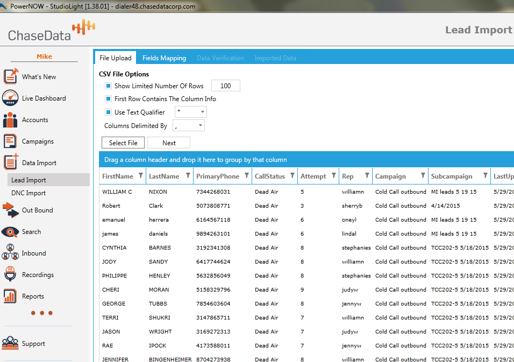Image resolution: width=514 pixels, height=362 pixels.
Task: Toggle the Use Text Qualifier checkbox
Action: (x=108, y=112)
